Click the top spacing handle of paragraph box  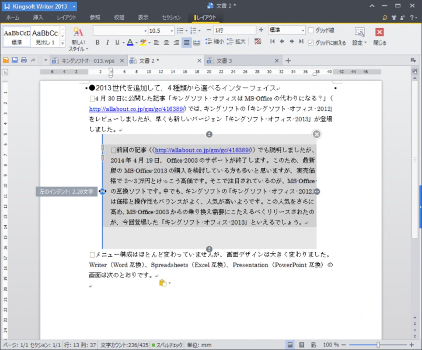209,134
